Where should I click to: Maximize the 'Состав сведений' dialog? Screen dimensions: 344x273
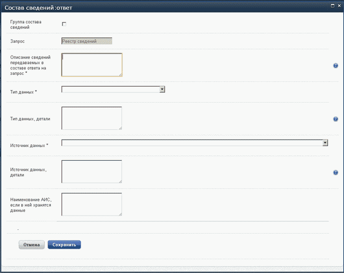click(x=333, y=5)
